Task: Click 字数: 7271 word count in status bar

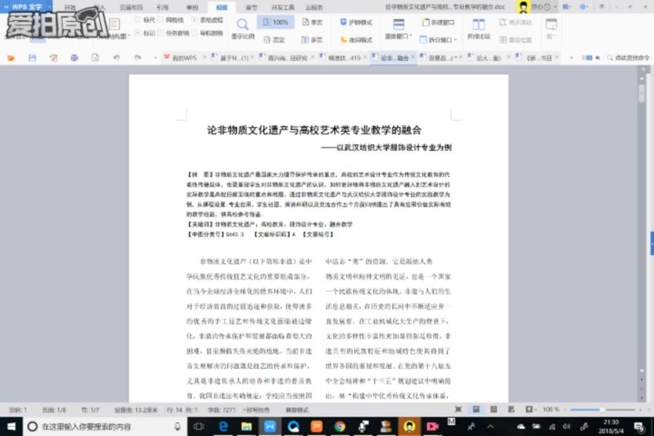Action: point(222,410)
